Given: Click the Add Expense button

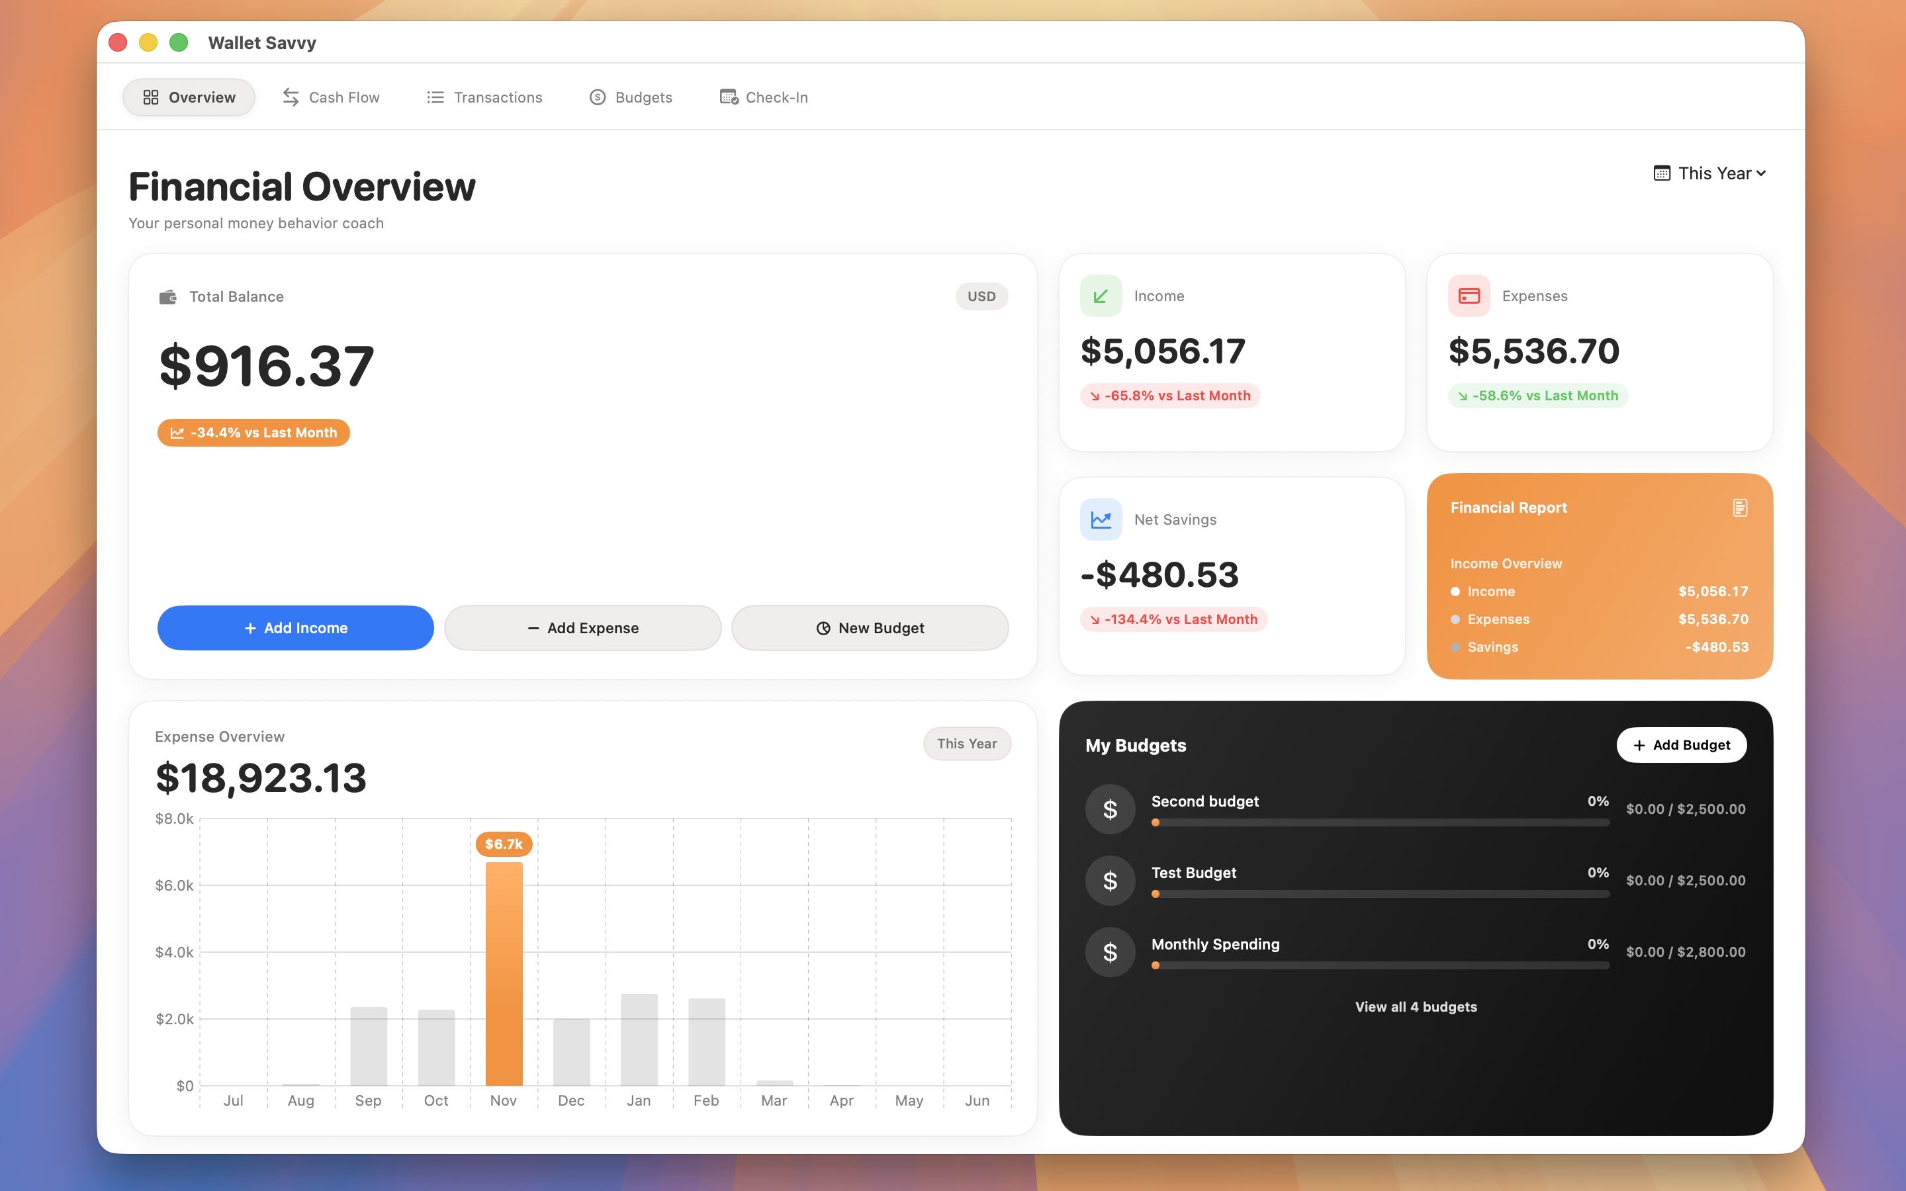Looking at the screenshot, I should (583, 628).
